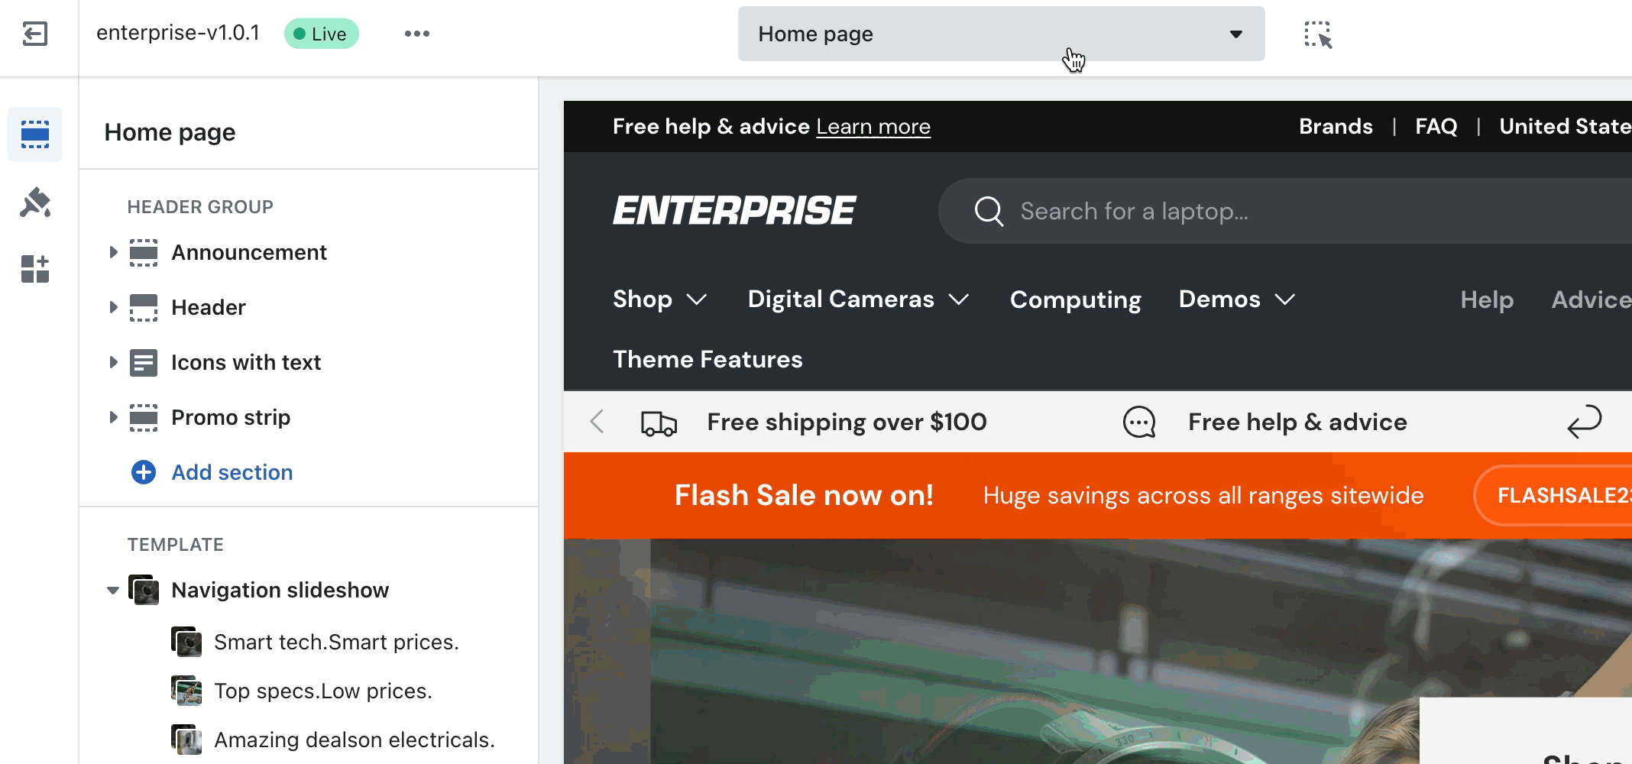Select the Smart tech.Smart prices. slide
Viewport: 1632px width, 764px height.
click(336, 642)
